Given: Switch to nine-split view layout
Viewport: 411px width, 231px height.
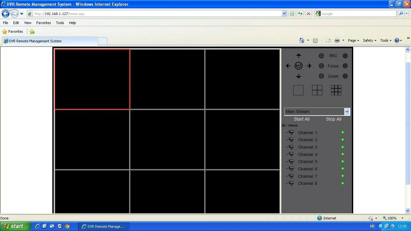Looking at the screenshot, I should point(336,90).
